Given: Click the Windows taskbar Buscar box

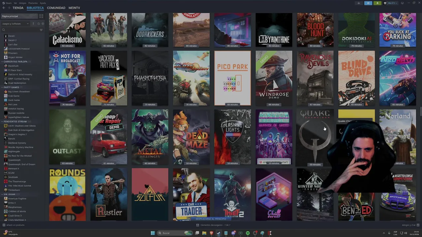Looking at the screenshot, I should tap(175, 233).
